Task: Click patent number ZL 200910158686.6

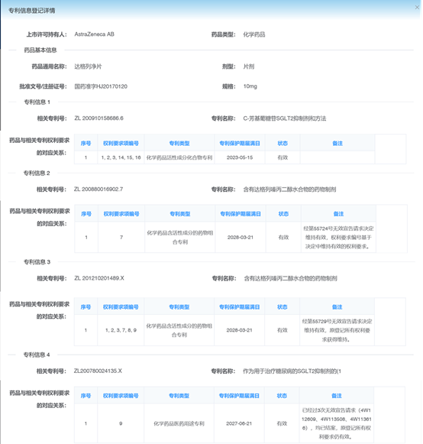Action: (x=98, y=118)
